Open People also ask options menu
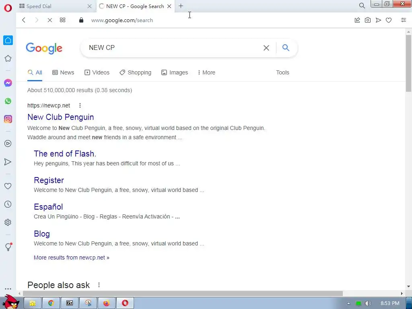Screen dimensions: 412x309 click(x=99, y=285)
